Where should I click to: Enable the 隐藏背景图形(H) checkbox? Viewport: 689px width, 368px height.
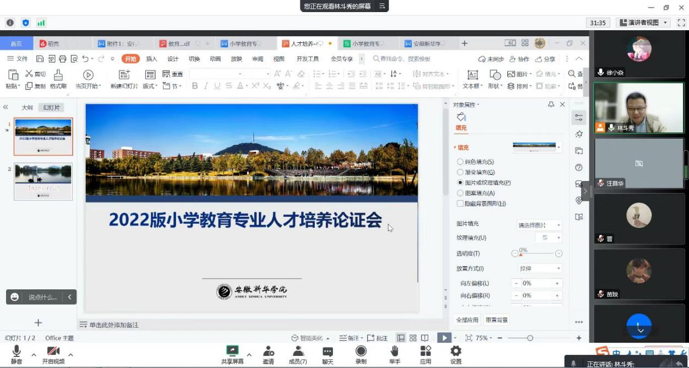point(460,204)
